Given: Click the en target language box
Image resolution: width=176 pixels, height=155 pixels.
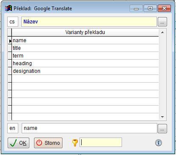Looking at the screenshot, I should click(13, 128).
